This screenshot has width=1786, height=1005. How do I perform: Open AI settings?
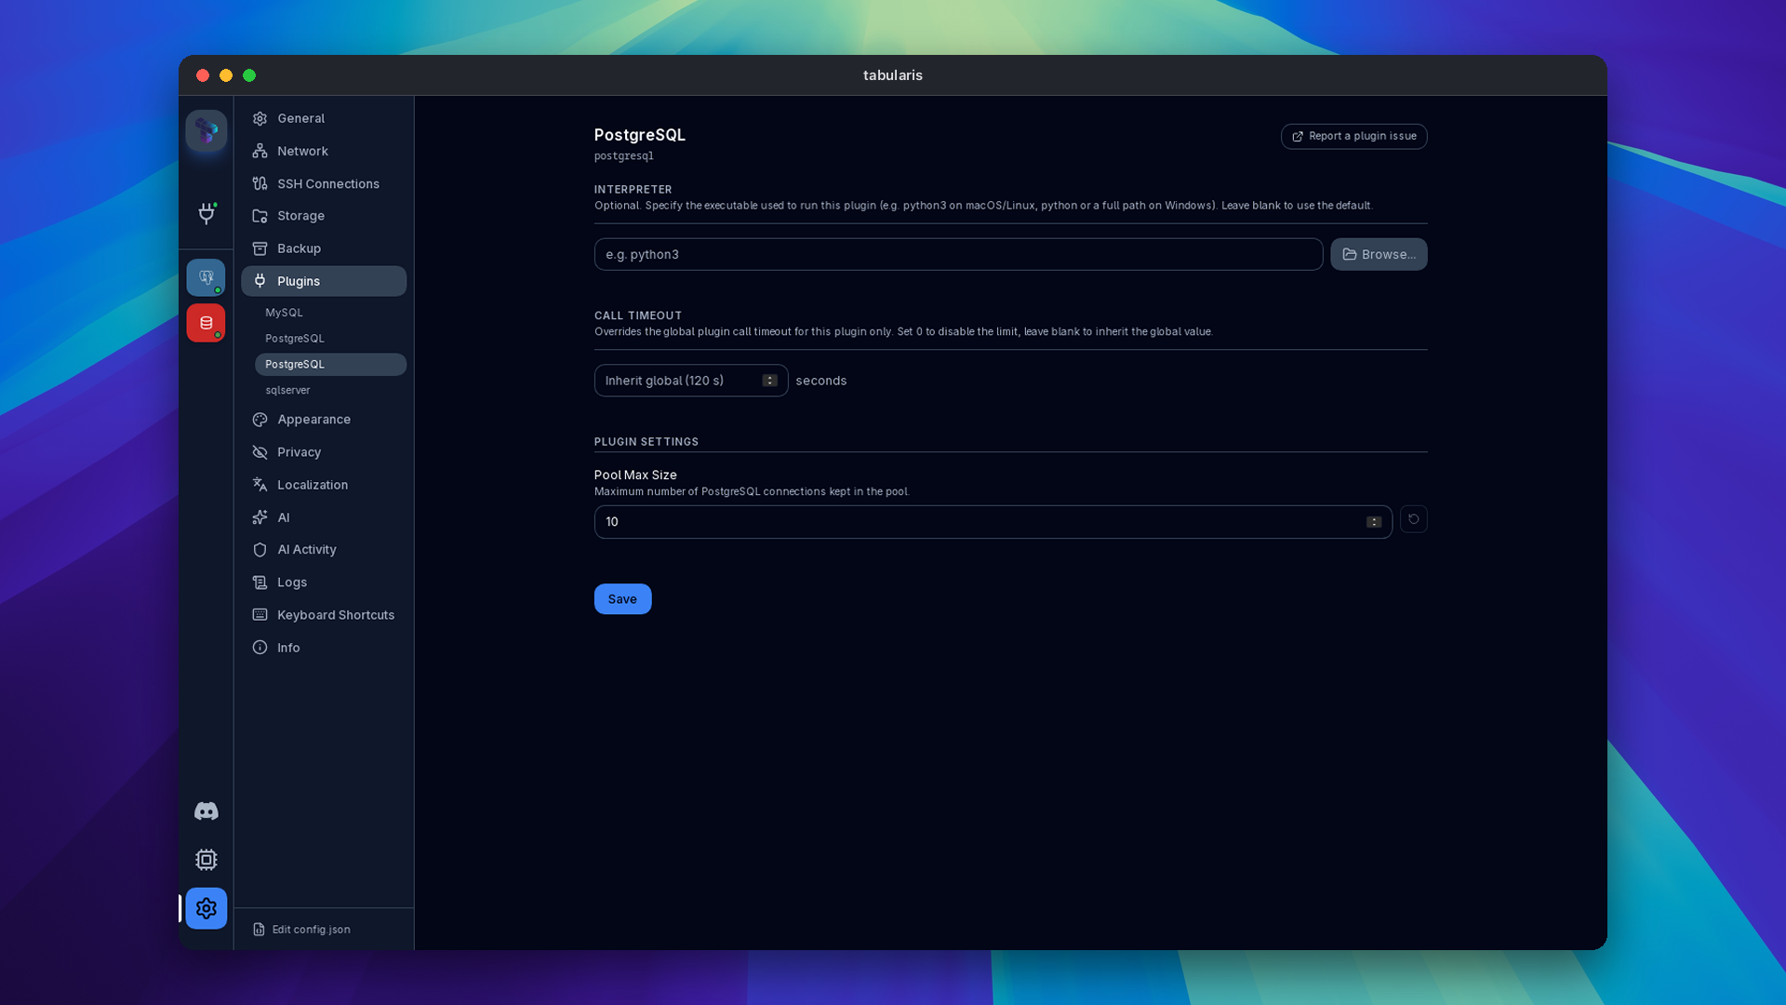point(324,517)
